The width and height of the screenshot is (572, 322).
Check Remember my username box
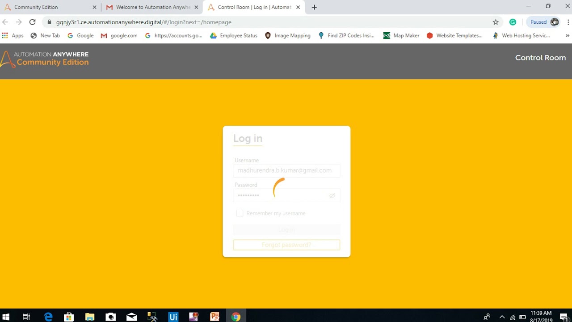click(240, 213)
